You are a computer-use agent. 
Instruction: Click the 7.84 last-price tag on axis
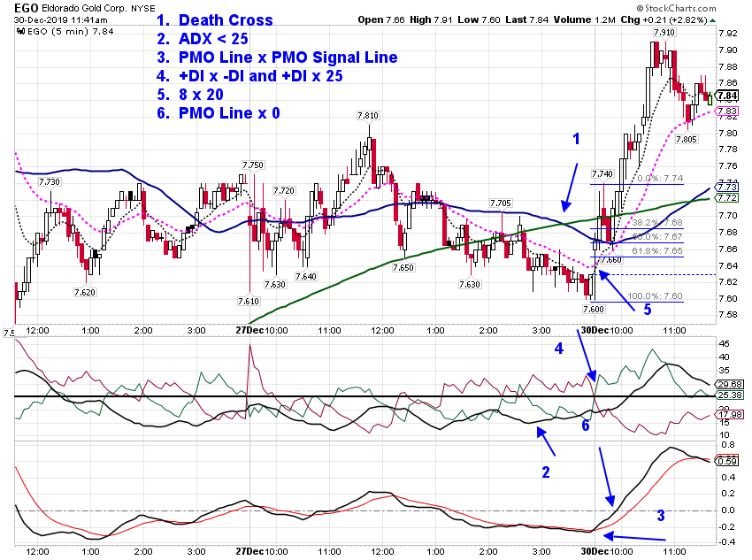[x=727, y=96]
